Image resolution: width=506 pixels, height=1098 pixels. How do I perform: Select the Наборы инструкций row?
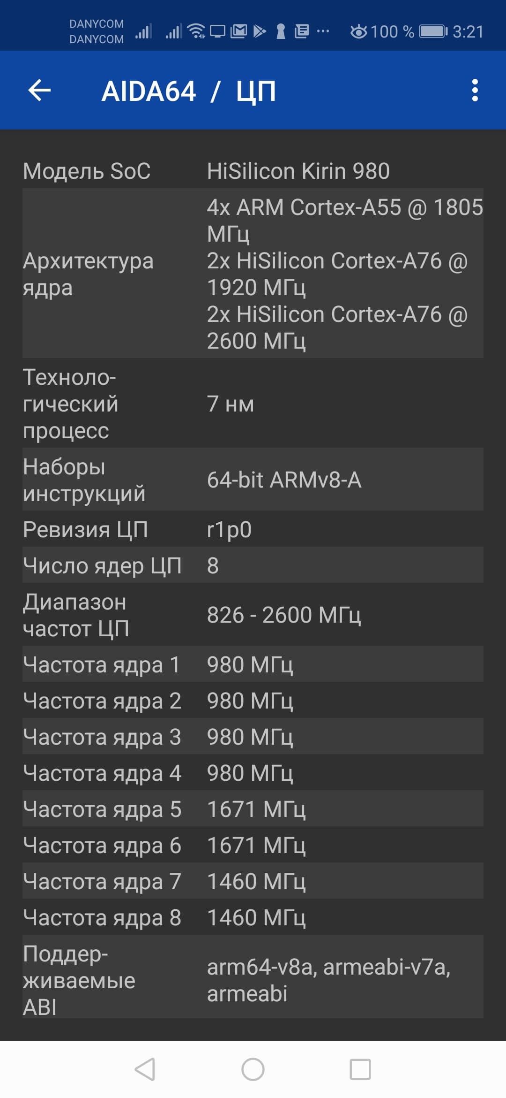click(x=253, y=480)
